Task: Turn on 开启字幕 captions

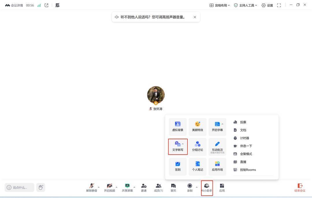Action: (217, 126)
